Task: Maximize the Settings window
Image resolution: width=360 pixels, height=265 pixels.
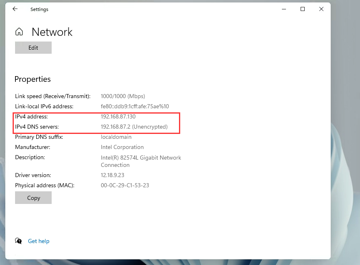Action: (302, 9)
